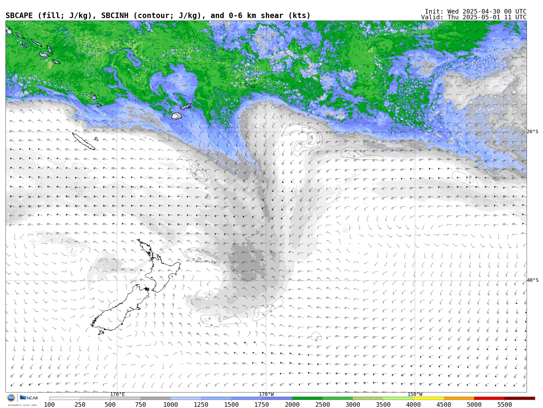The width and height of the screenshot is (543, 408).
Task: Click the colorbar value 3000
Action: tap(353, 405)
